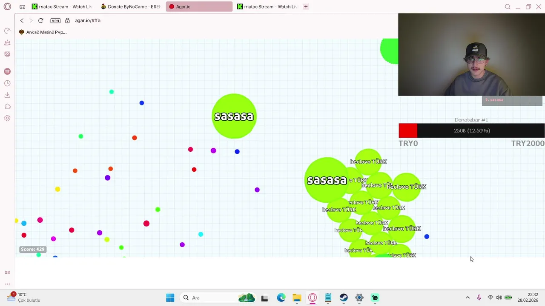This screenshot has width=545, height=306.
Task: Reload the Agar.io page
Action: tap(41, 20)
